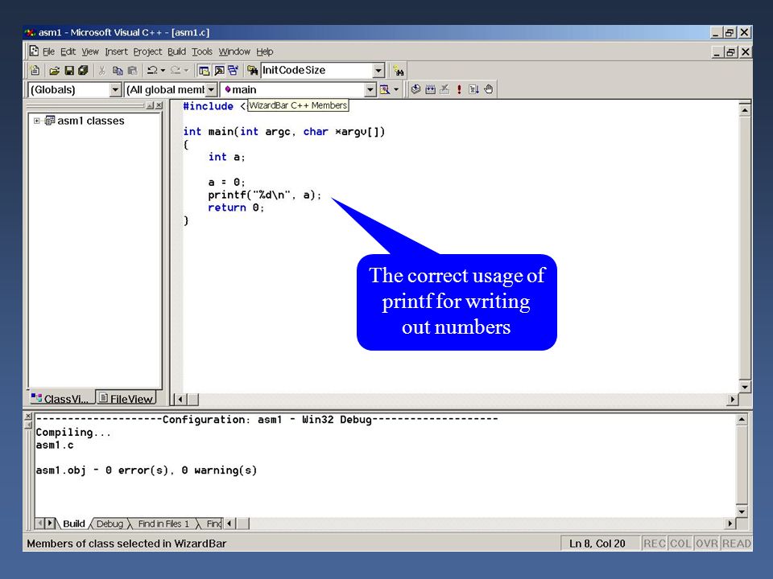Click the document icon left of File menu

34,51
